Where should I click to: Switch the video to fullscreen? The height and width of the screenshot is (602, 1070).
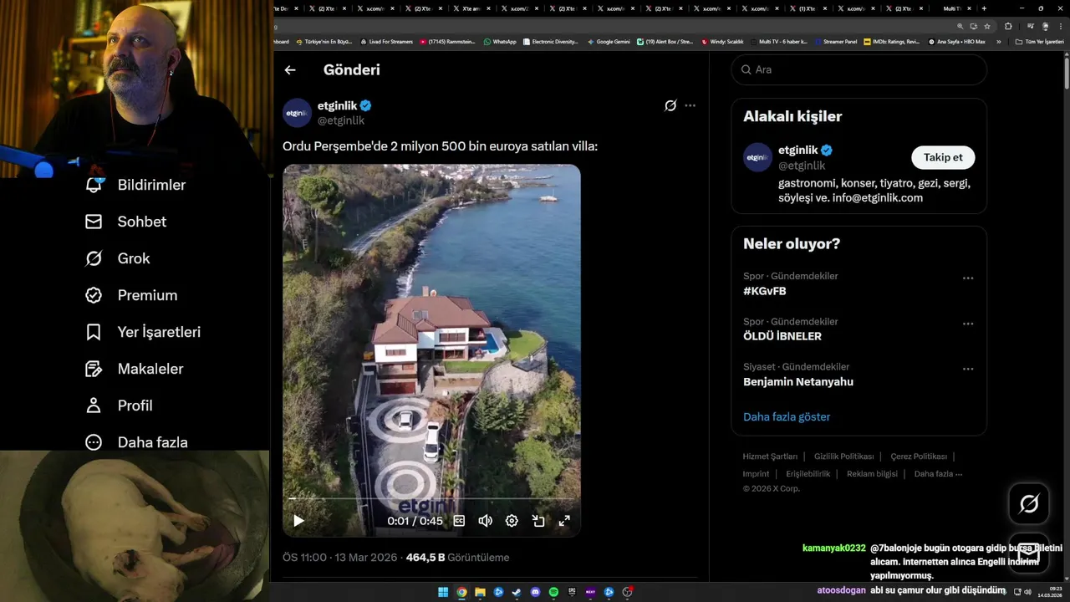[564, 521]
